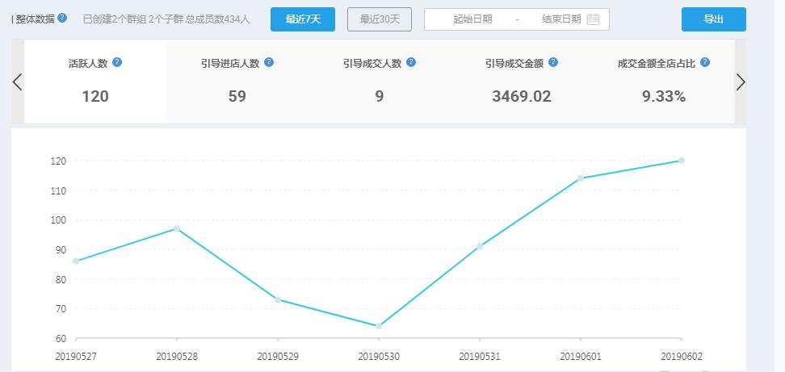This screenshot has width=785, height=372.
Task: Show more metrics with the right arrow
Action: [741, 82]
